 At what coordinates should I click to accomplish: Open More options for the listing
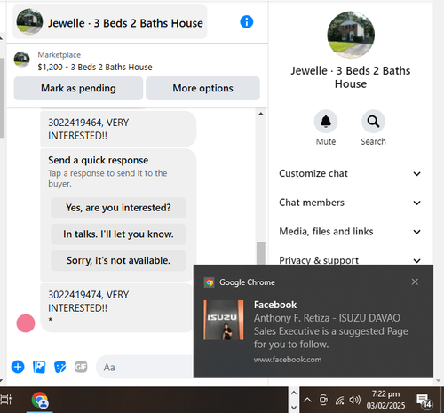coord(202,88)
